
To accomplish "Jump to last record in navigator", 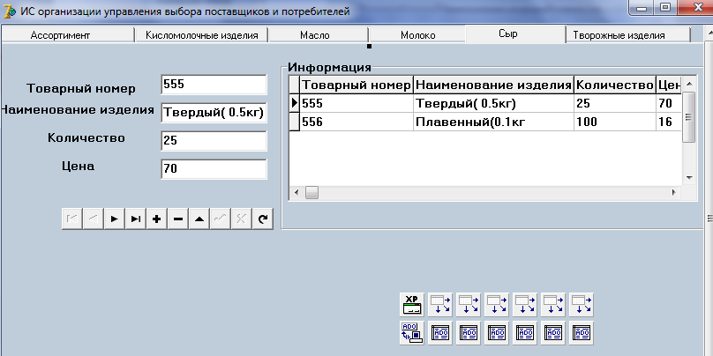I will pyautogui.click(x=136, y=219).
